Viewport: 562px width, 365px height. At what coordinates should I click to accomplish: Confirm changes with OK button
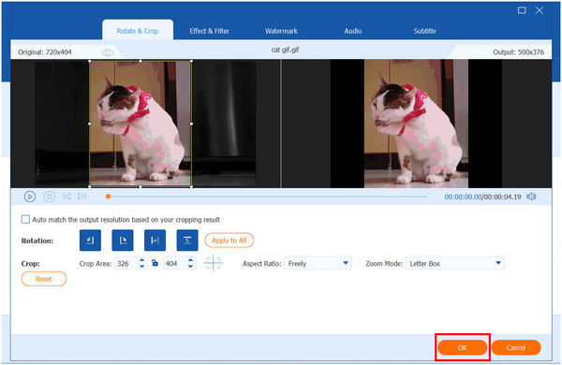point(463,347)
